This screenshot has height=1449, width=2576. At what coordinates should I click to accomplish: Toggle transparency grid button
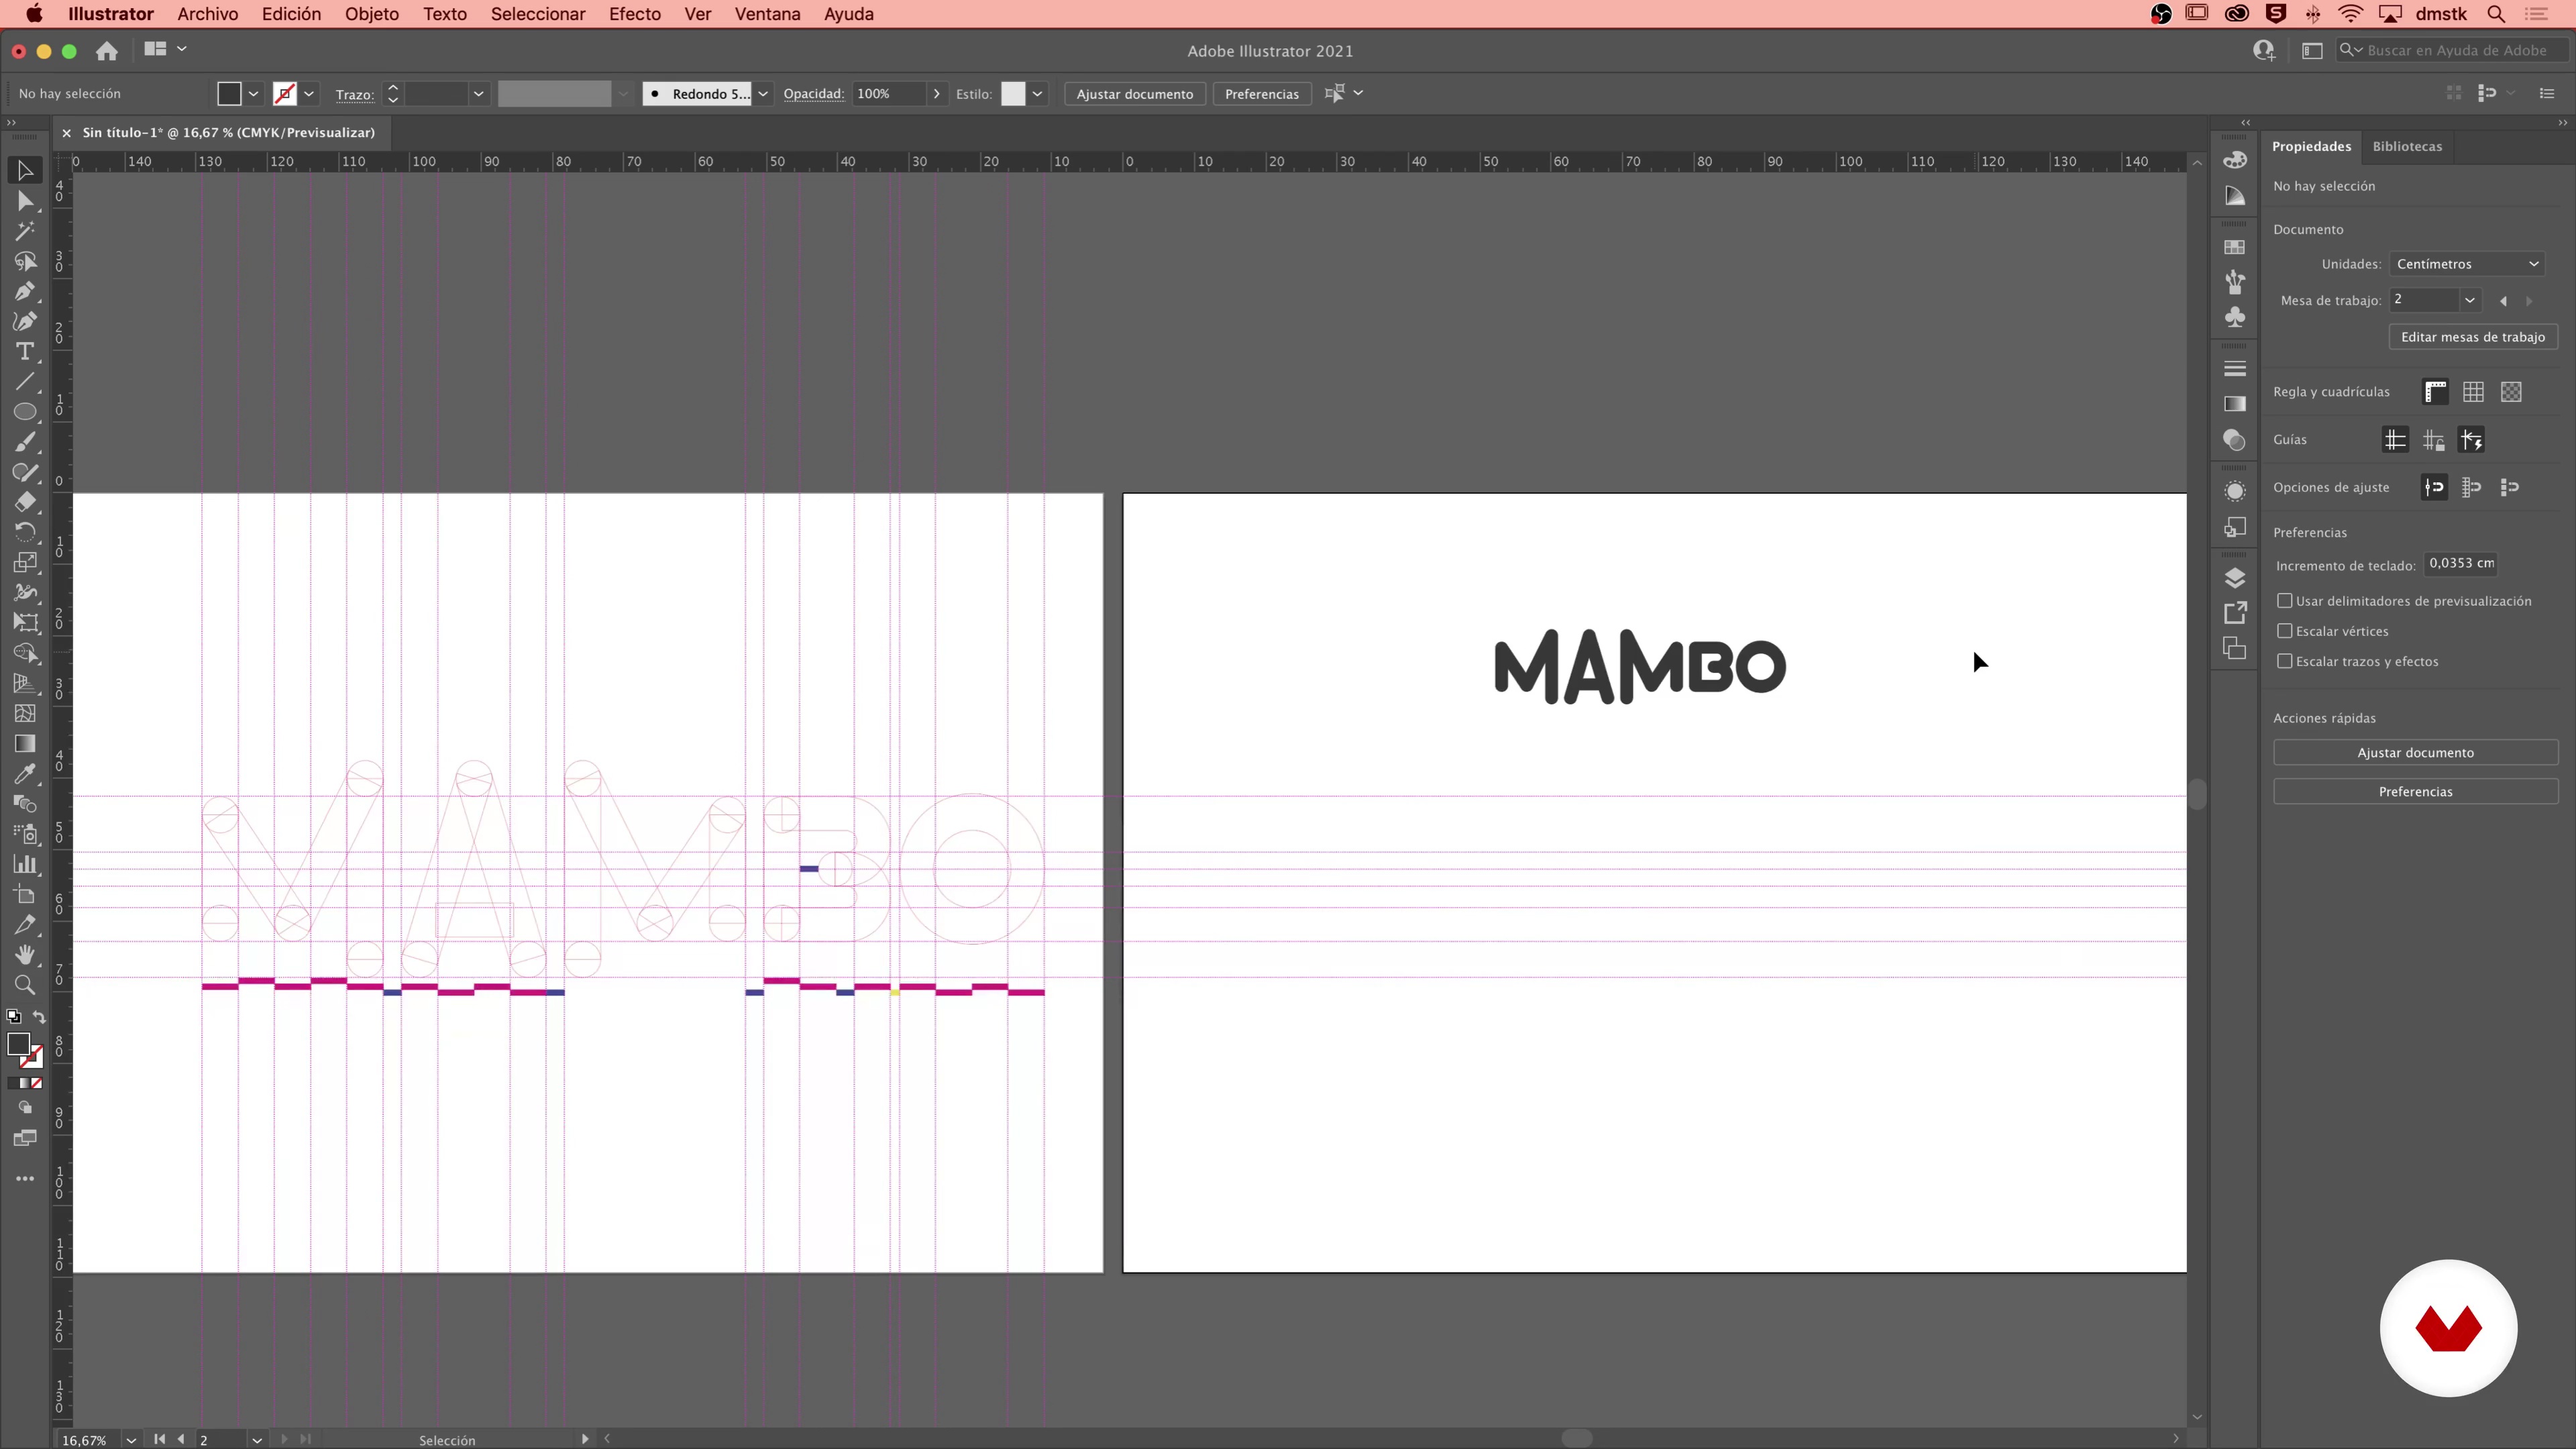click(2512, 392)
